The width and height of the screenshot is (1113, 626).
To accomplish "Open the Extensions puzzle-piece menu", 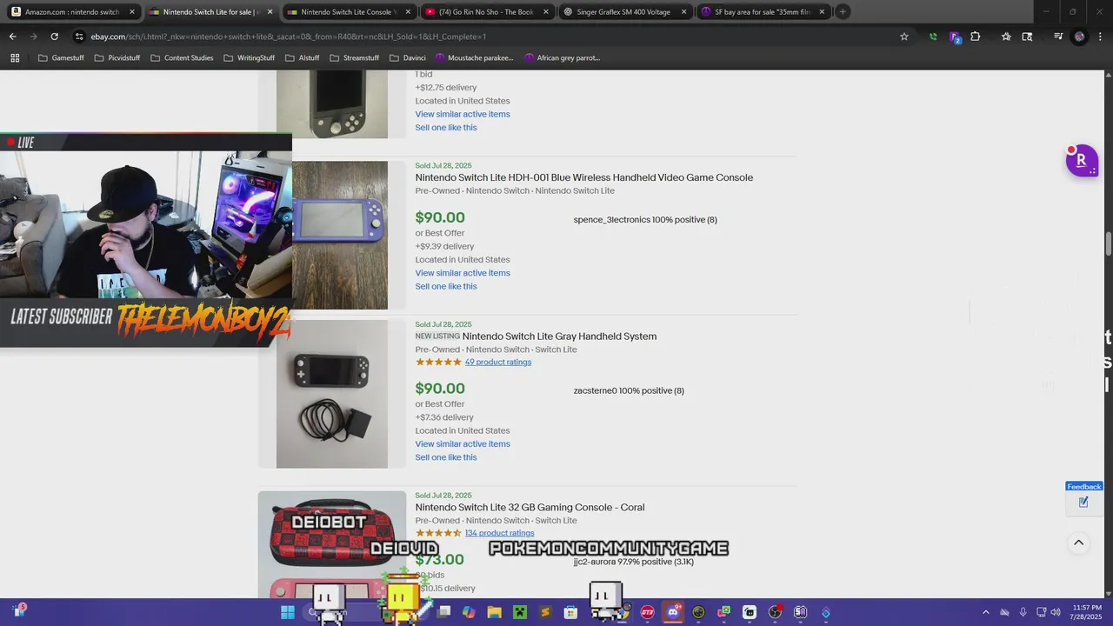I will point(976,37).
